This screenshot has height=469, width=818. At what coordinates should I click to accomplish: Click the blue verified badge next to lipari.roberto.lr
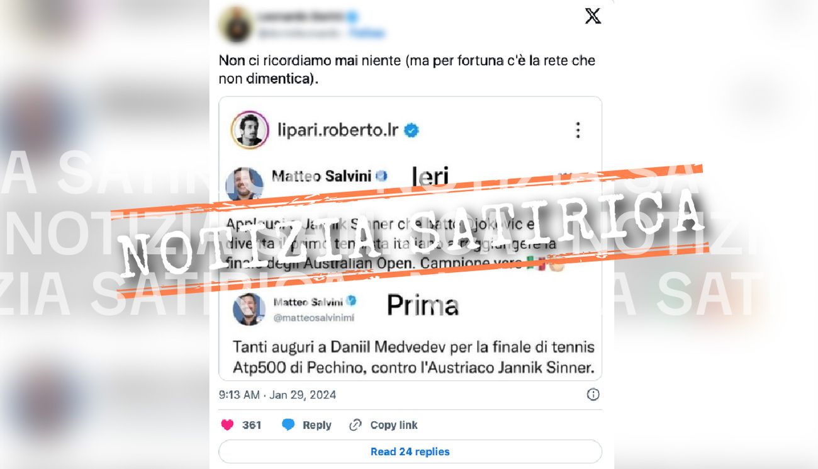pyautogui.click(x=412, y=130)
